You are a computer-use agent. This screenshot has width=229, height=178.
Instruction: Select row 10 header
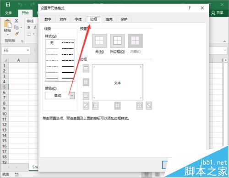(x=4, y=114)
